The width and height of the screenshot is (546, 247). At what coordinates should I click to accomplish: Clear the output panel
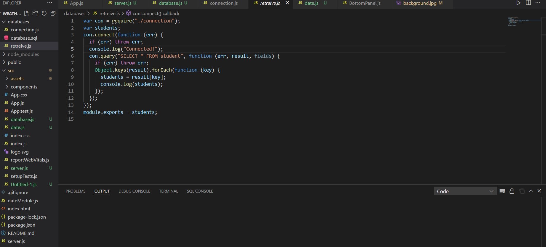502,191
